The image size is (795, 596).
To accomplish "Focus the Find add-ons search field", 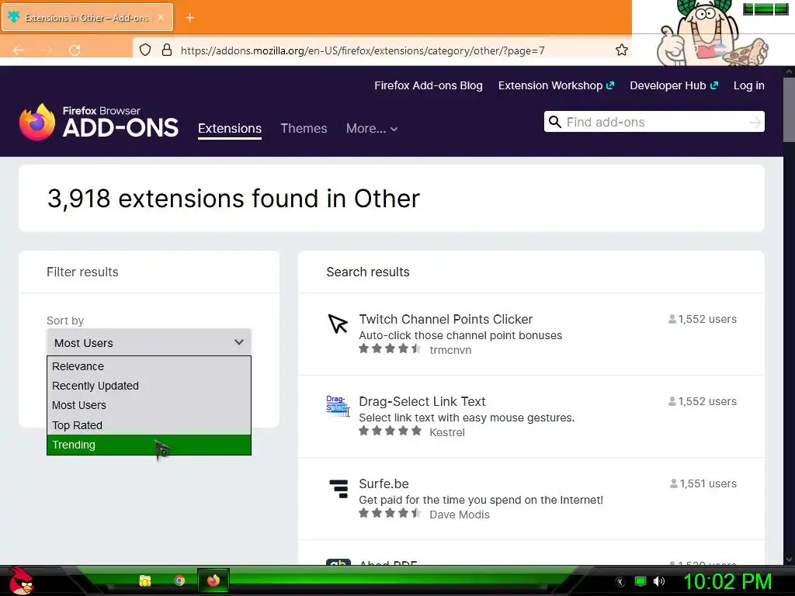I will coord(654,122).
